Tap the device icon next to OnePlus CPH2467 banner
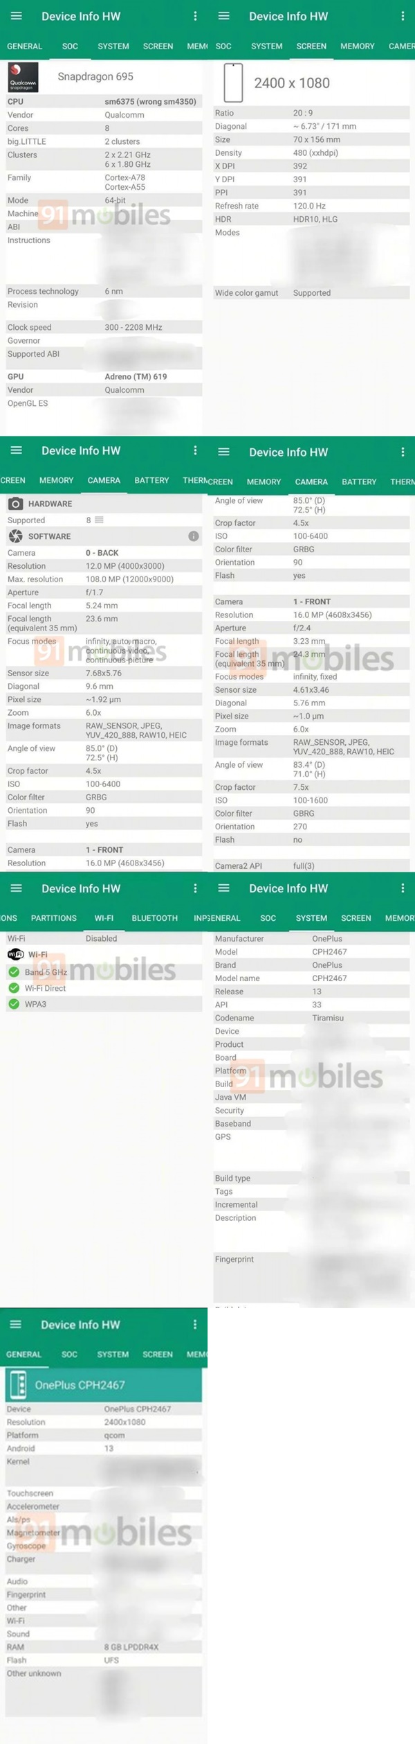 click(18, 1384)
